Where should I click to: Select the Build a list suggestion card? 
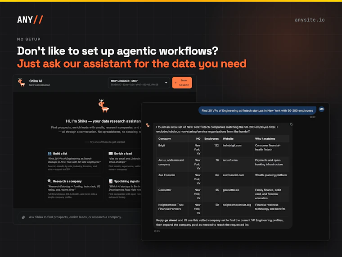coord(74,161)
